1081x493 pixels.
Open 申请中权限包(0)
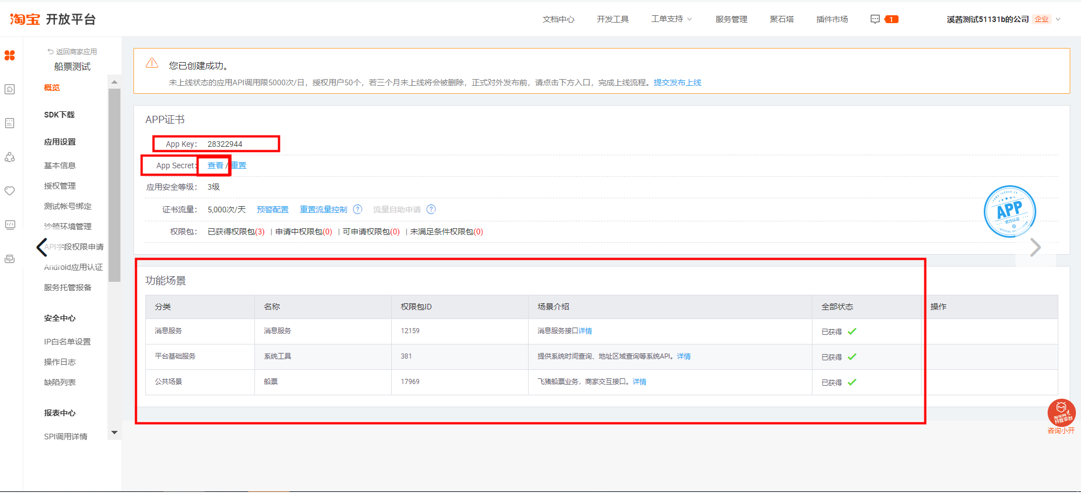click(x=304, y=232)
